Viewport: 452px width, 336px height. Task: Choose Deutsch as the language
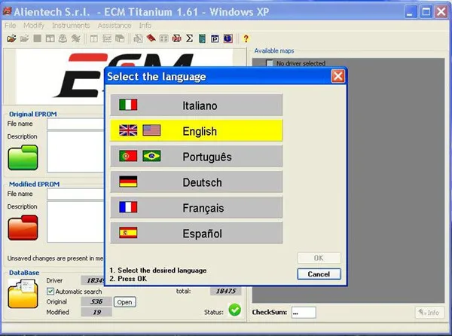[x=197, y=182]
